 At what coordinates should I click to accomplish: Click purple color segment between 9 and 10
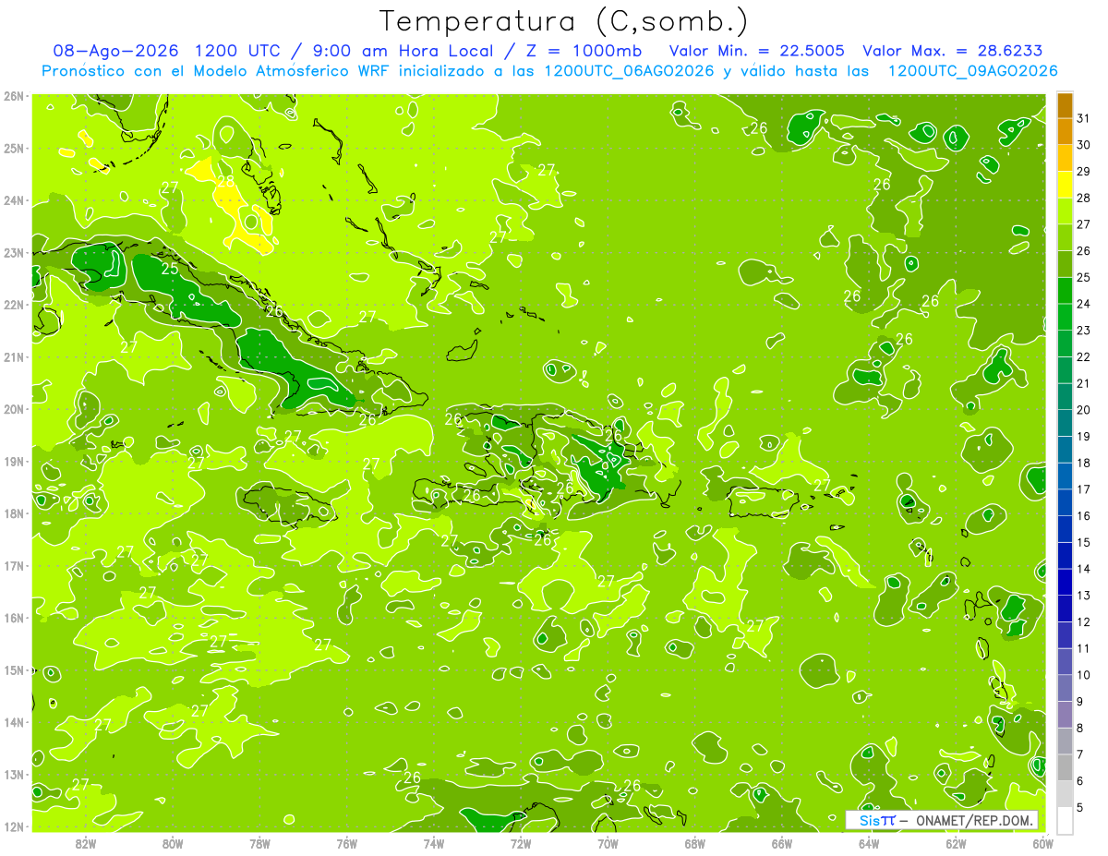(1065, 688)
